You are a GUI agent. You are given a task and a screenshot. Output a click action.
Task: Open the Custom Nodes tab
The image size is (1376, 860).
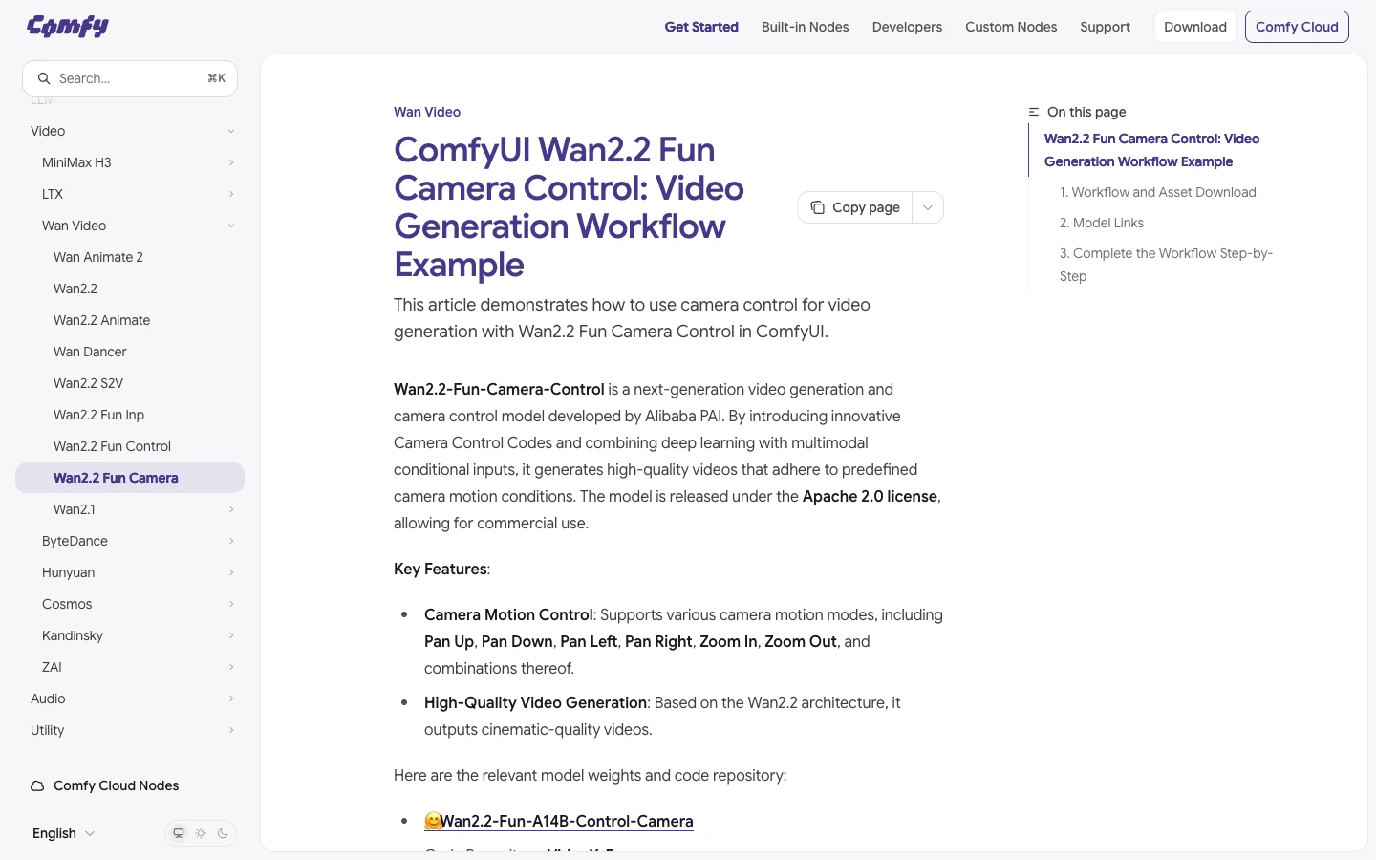click(1011, 27)
